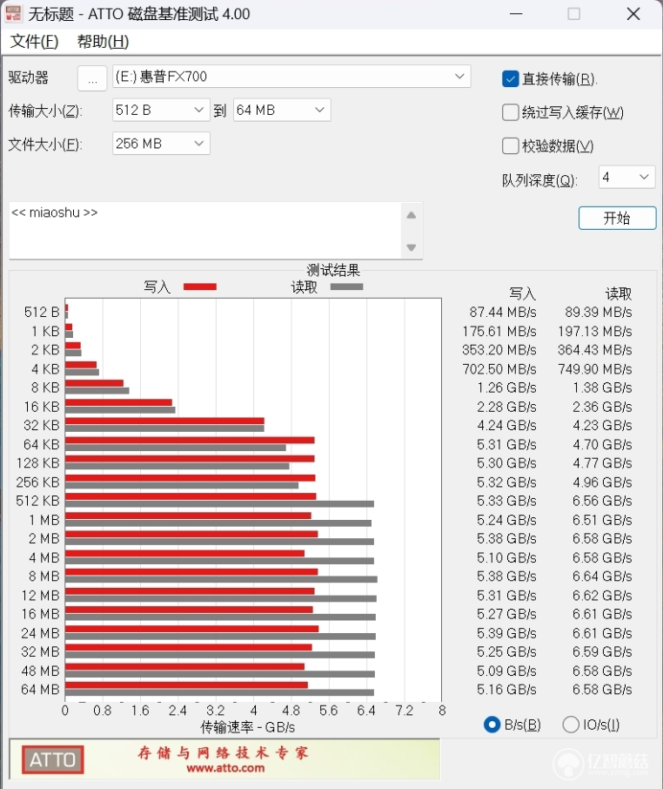Open the 256 MB file size dropdown
Screen dimensions: 663x789
pyautogui.click(x=161, y=144)
